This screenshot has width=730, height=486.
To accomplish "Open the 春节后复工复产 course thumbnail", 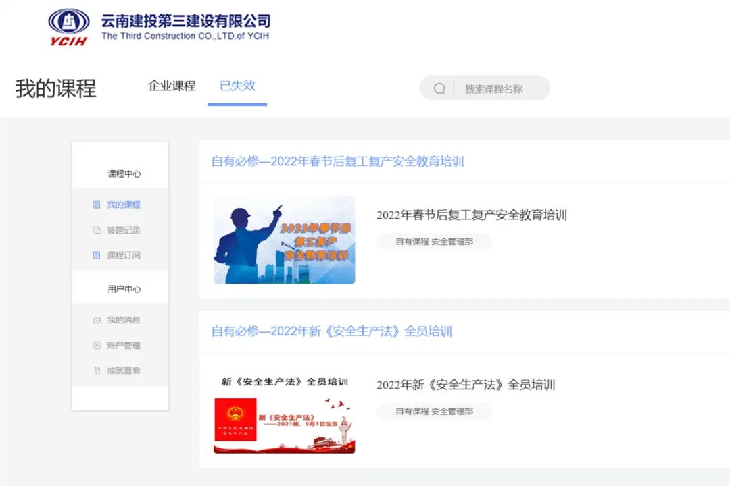I will click(x=284, y=240).
